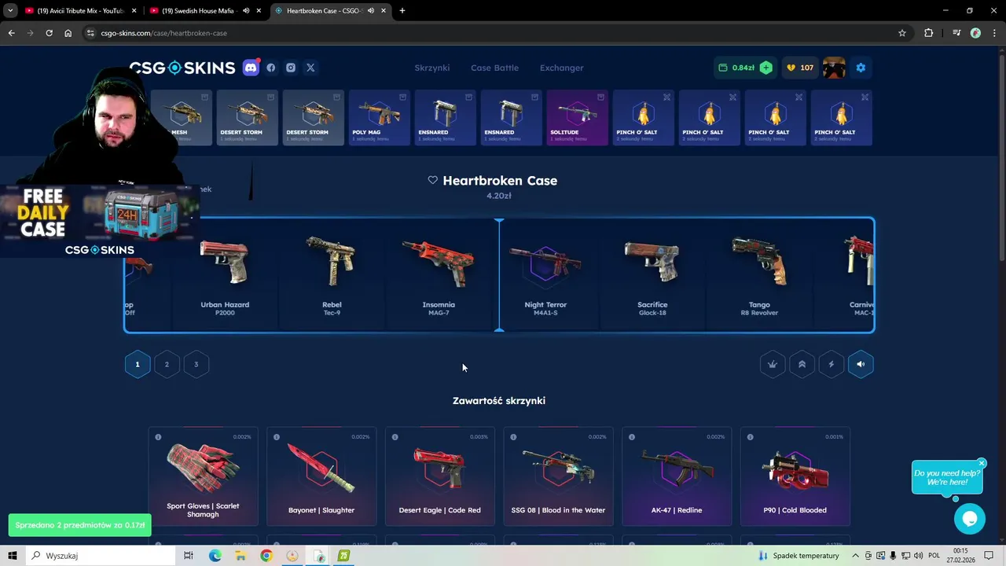Toggle the sound speaker button

(x=861, y=364)
